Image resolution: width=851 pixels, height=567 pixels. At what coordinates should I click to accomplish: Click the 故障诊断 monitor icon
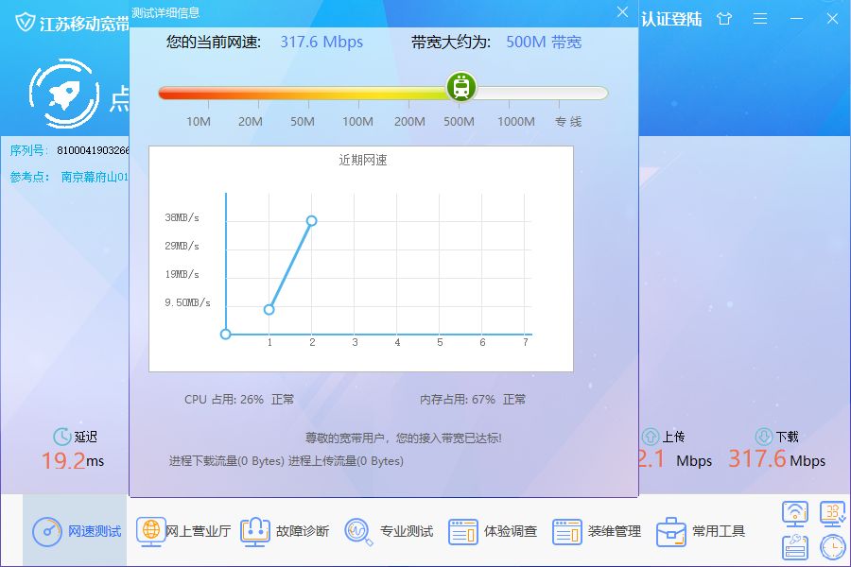pos(255,532)
